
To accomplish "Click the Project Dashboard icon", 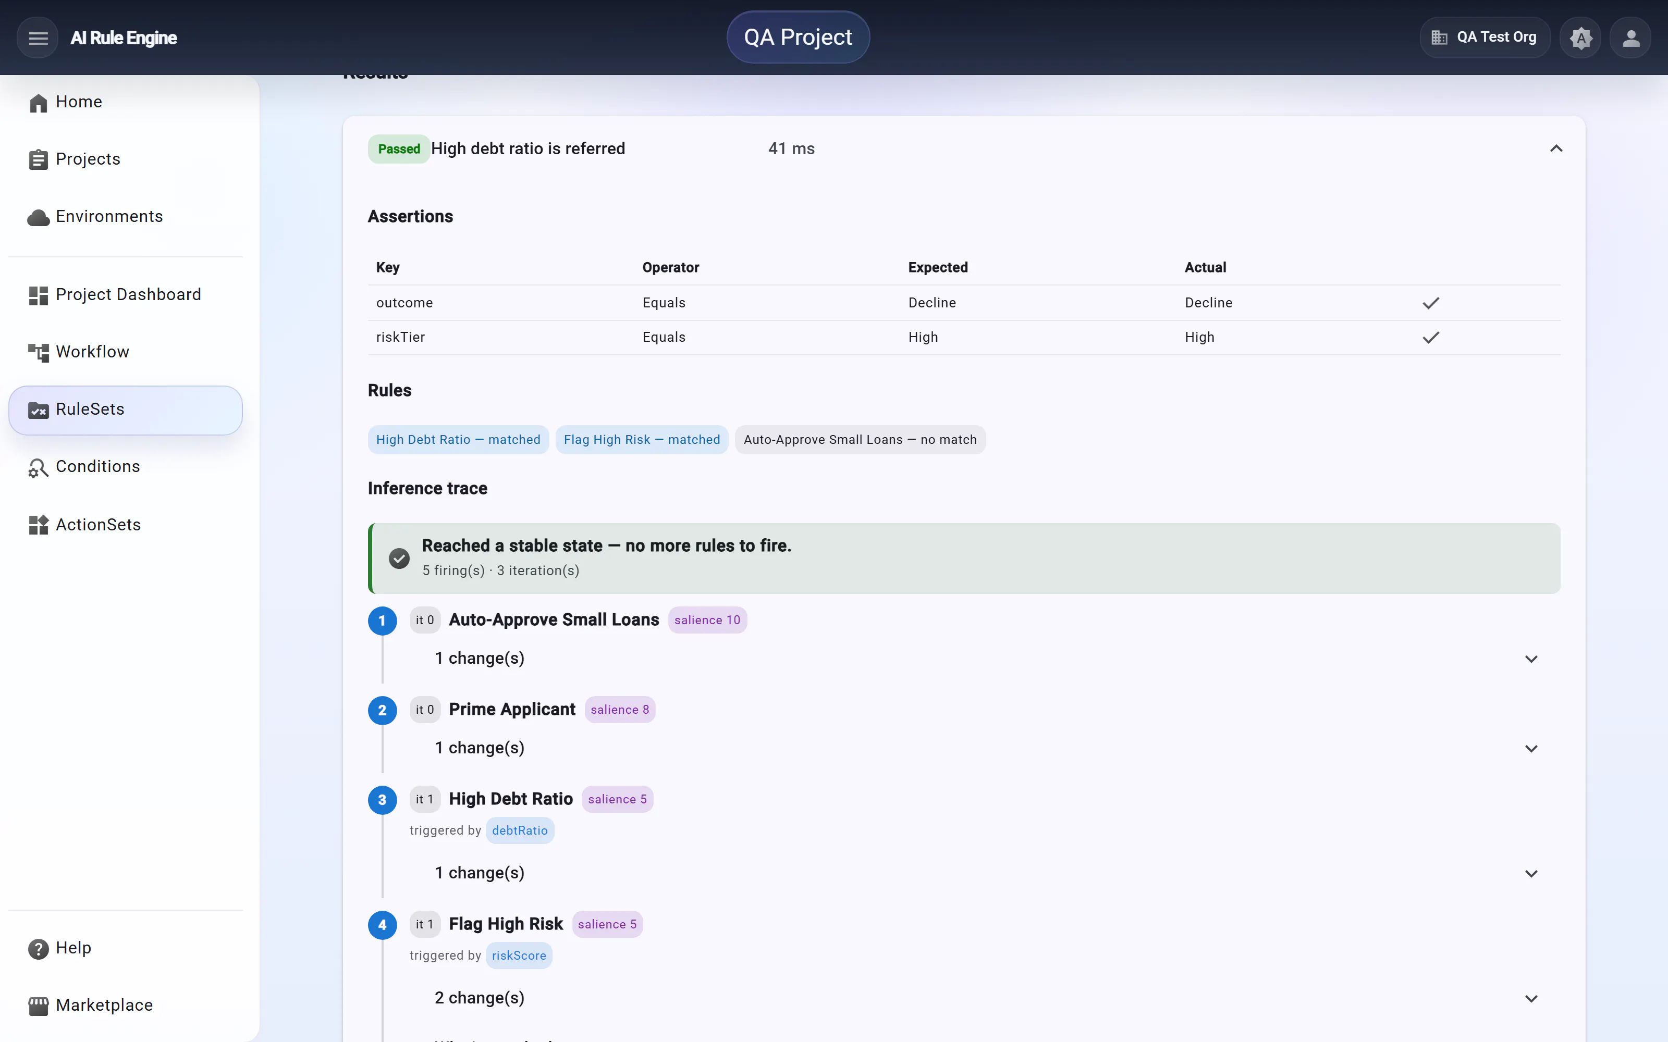I will pos(38,295).
